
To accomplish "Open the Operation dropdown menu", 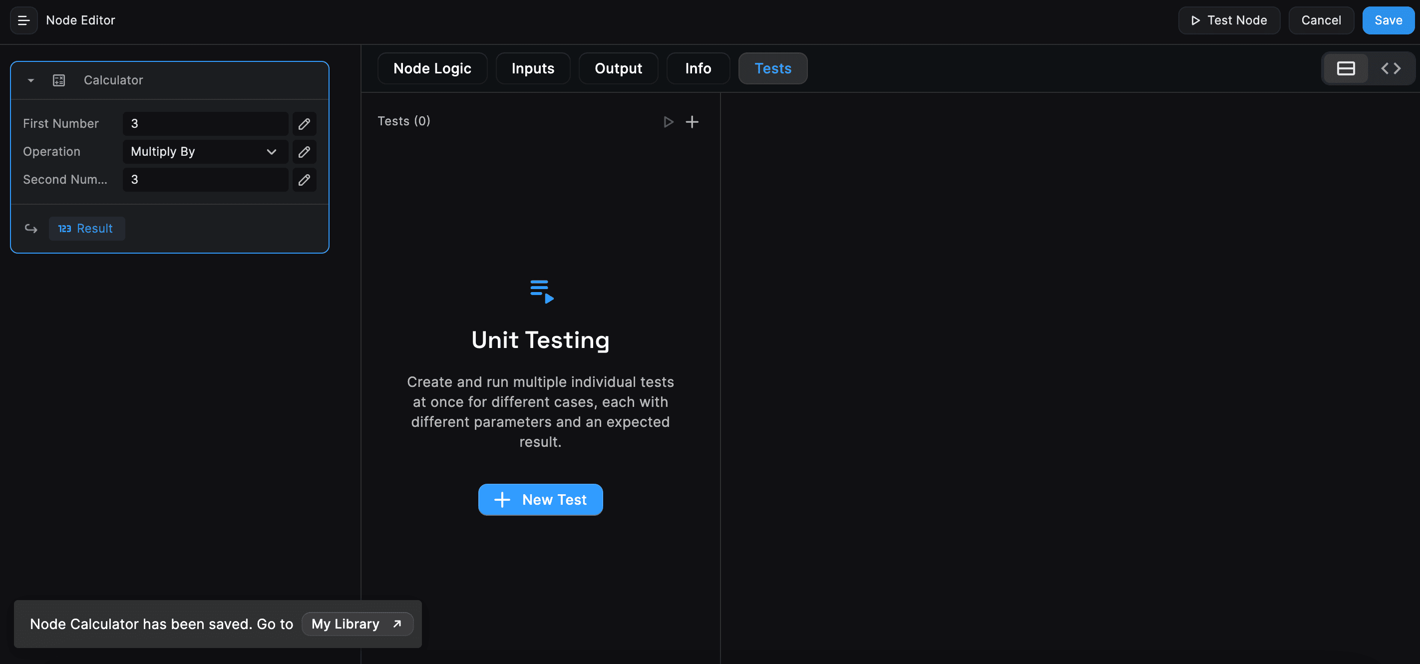I will [x=202, y=151].
